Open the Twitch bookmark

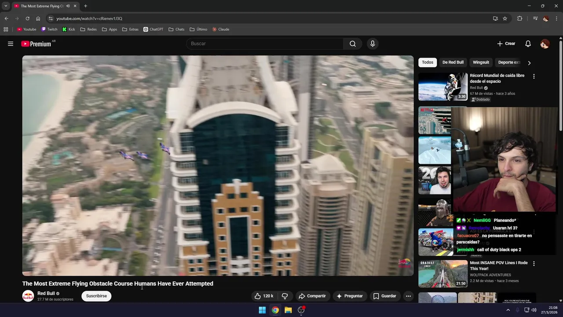[49, 29]
